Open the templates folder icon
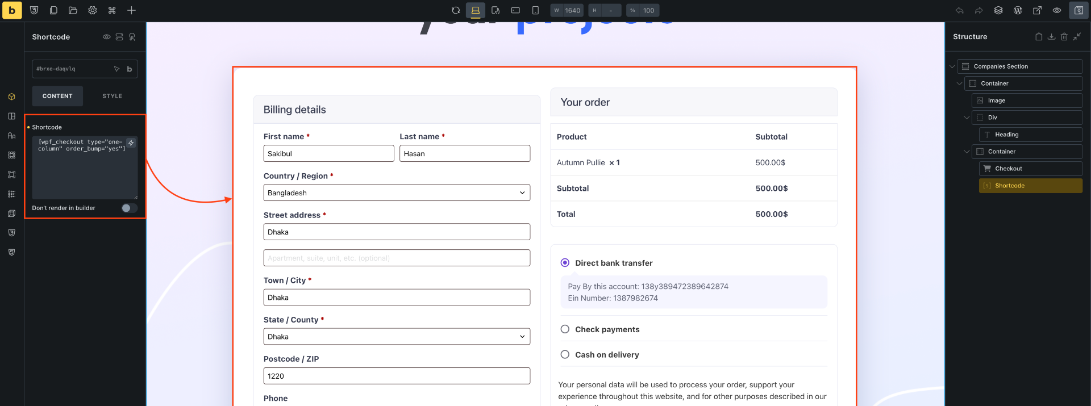The height and width of the screenshot is (406, 1091). [x=73, y=10]
